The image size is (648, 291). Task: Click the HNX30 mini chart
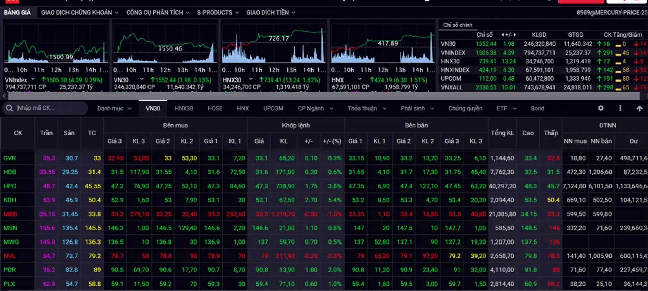click(274, 44)
